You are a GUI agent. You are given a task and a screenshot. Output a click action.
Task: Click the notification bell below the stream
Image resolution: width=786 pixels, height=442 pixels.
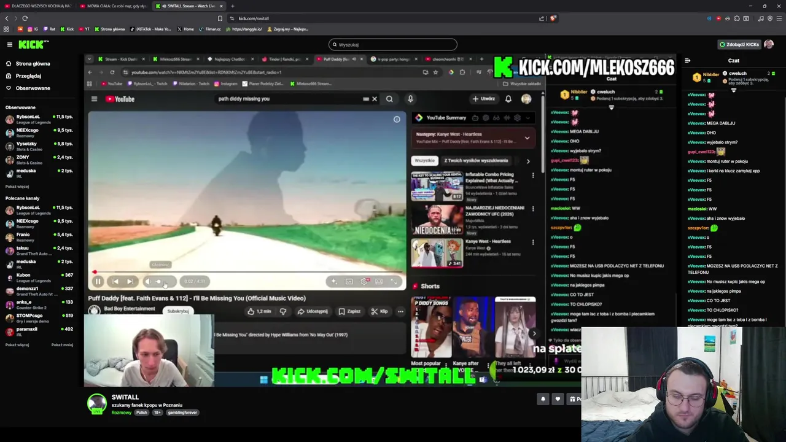click(x=543, y=399)
